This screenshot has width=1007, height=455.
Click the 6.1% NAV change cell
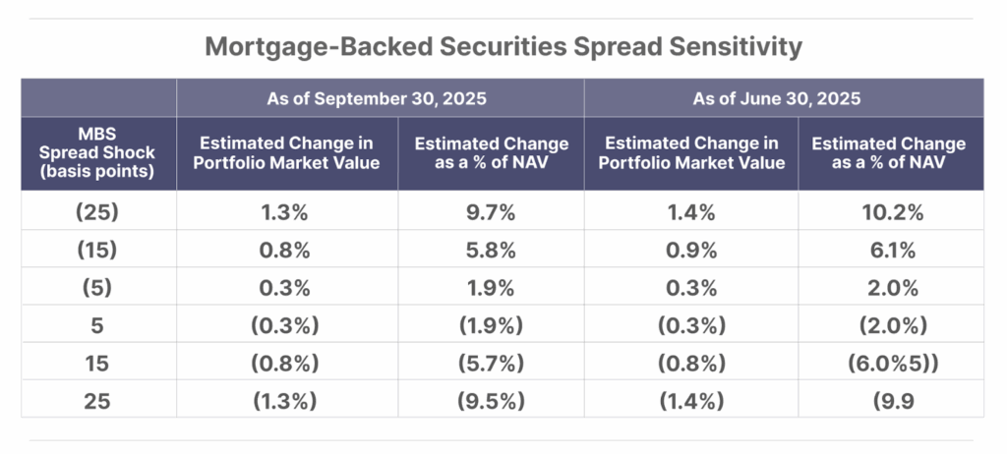(889, 250)
